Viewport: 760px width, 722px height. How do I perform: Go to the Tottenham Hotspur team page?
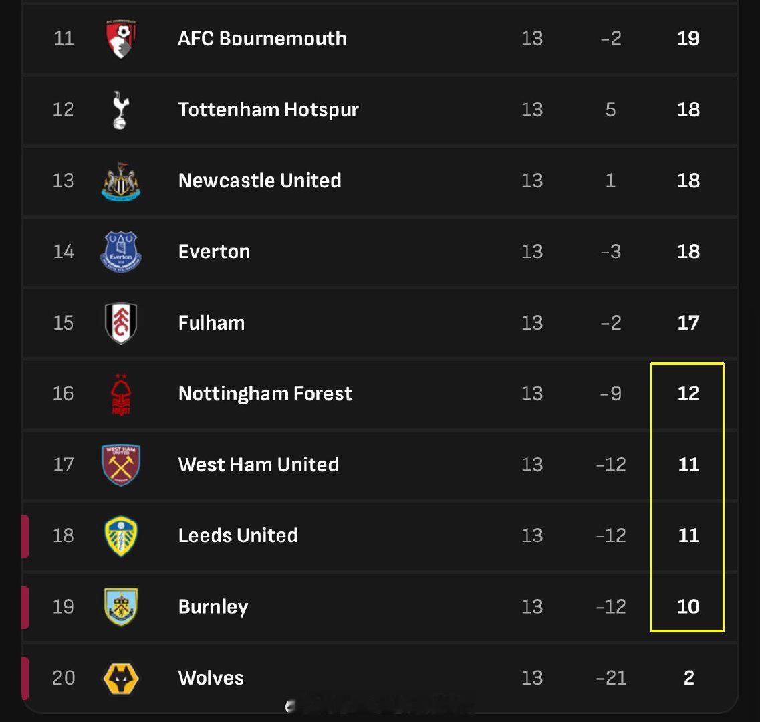click(268, 110)
